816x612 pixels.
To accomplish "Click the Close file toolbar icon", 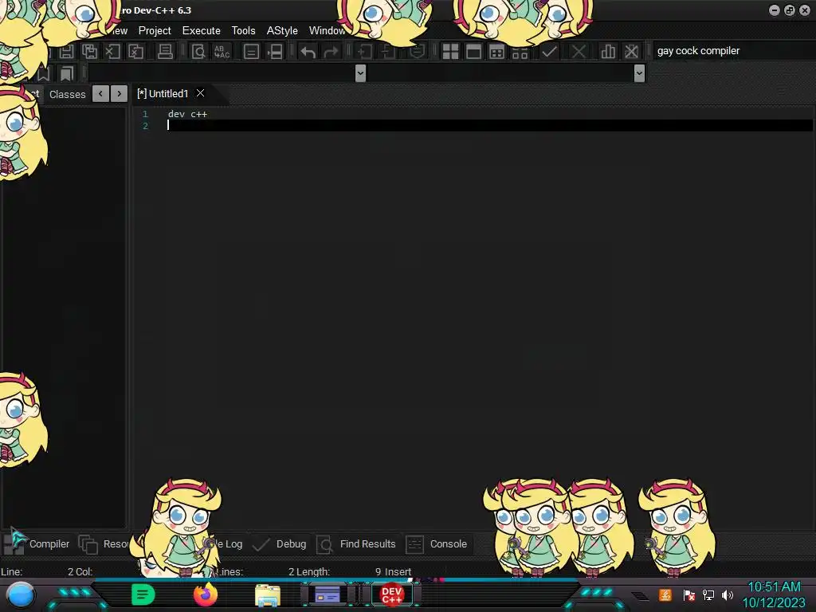I will click(x=112, y=52).
